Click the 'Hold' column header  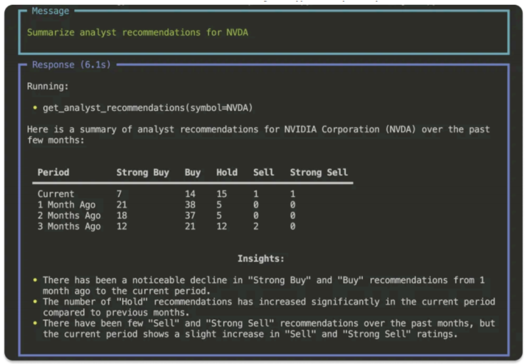(x=227, y=173)
